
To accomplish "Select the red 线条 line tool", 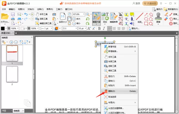I will pos(140,18).
